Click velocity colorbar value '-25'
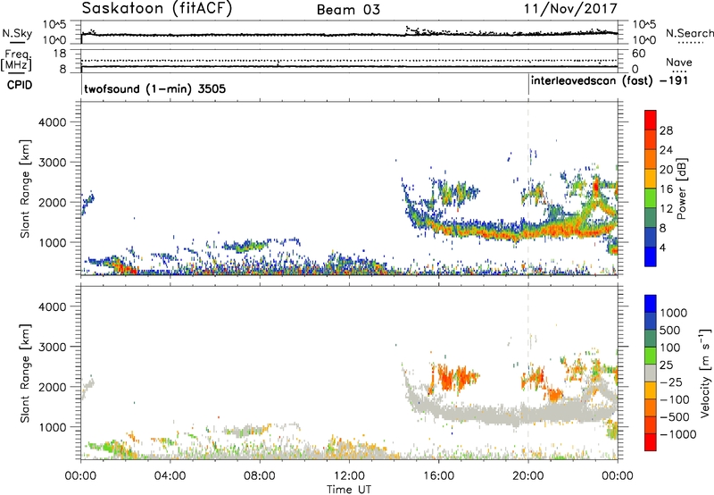 point(671,382)
